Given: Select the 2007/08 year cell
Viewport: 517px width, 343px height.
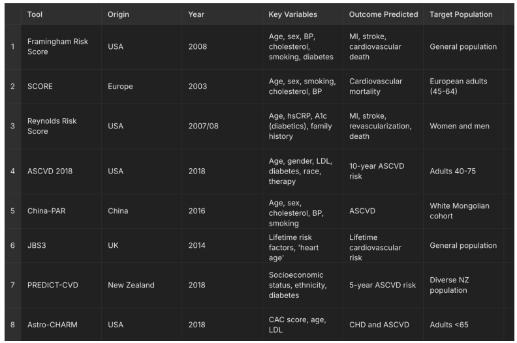Looking at the screenshot, I should tap(203, 127).
